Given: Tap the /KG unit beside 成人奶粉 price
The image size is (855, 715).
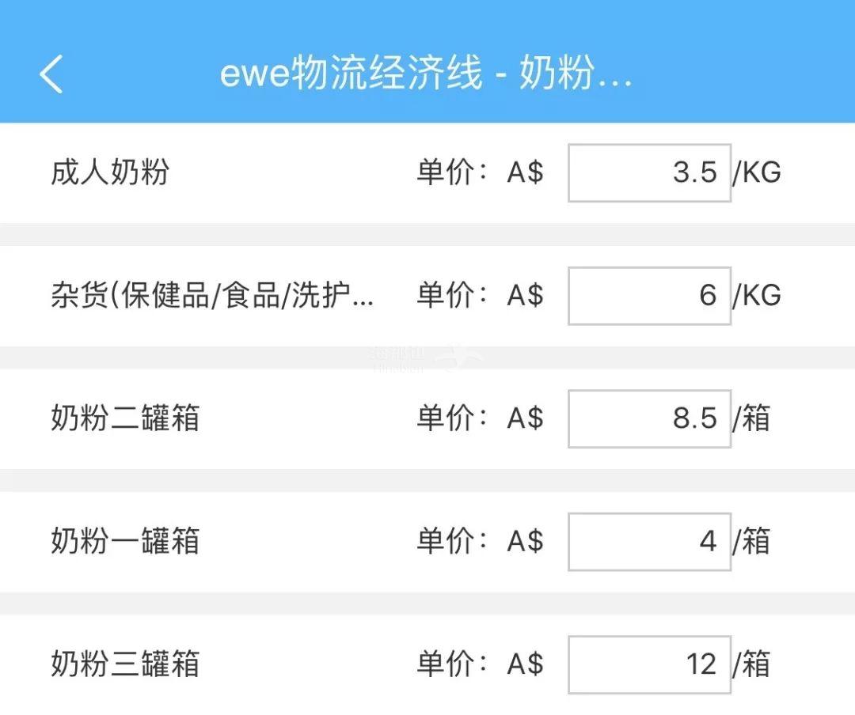Looking at the screenshot, I should (757, 172).
